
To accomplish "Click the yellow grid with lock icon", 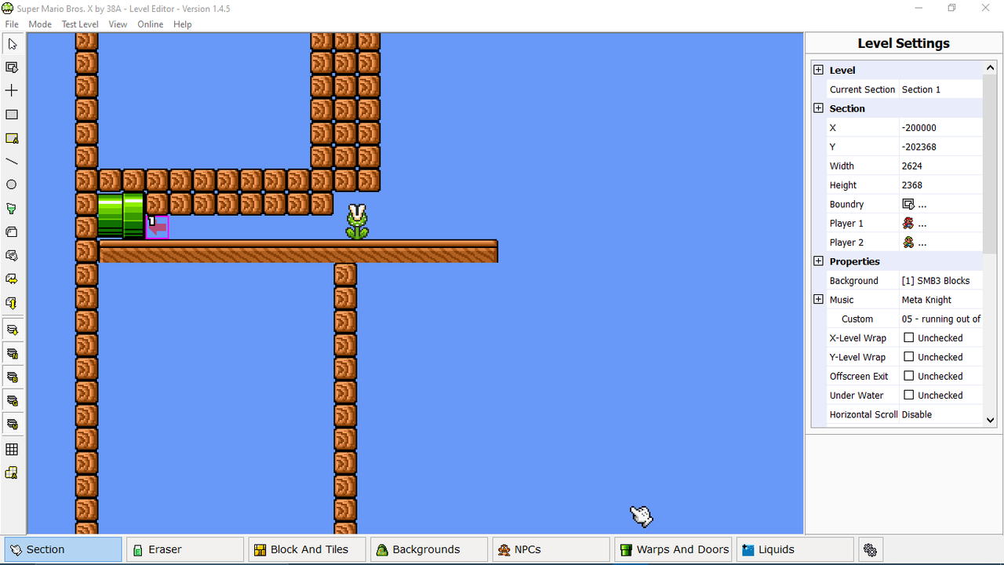I will [x=12, y=473].
